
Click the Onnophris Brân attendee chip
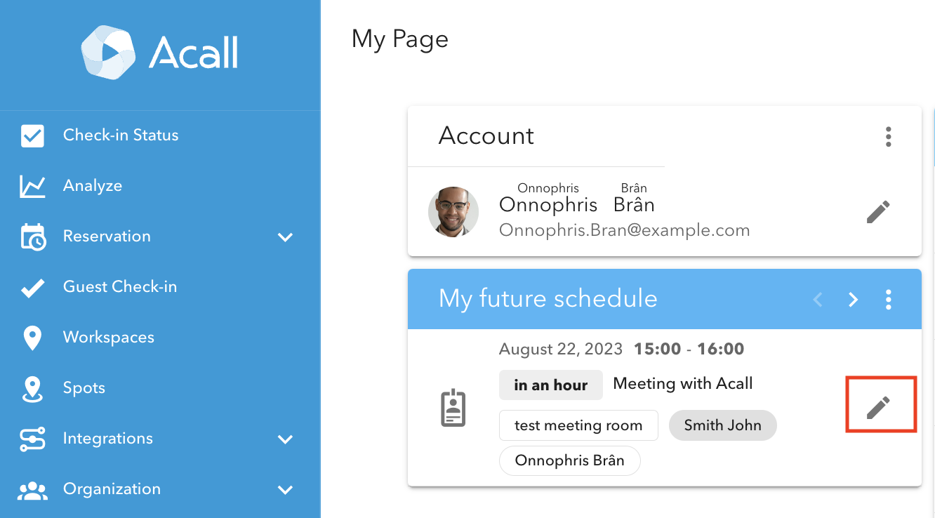click(x=569, y=460)
